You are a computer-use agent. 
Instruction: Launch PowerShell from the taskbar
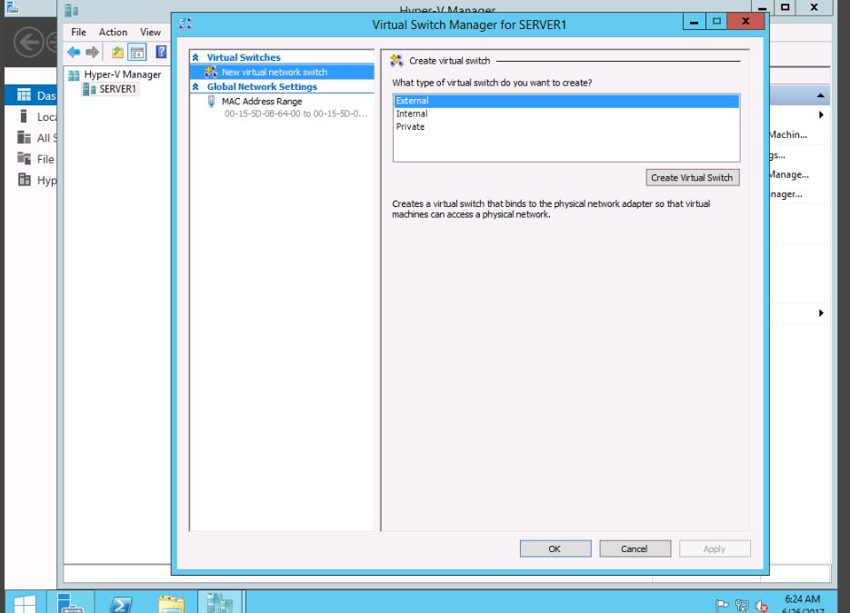(x=123, y=602)
